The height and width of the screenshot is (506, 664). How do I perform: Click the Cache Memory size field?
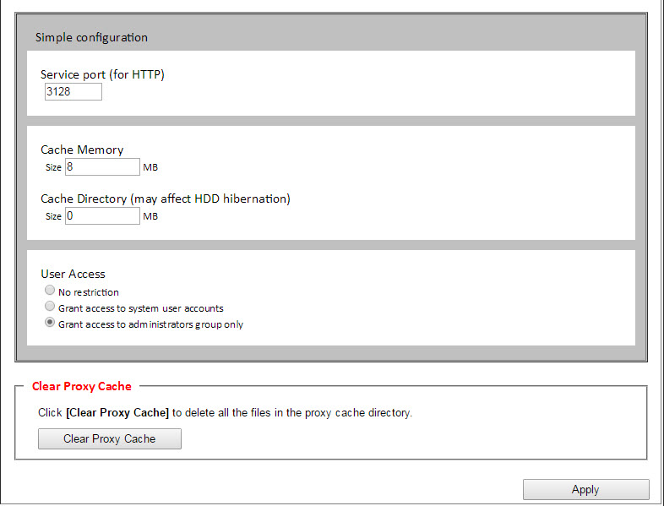[x=102, y=166]
